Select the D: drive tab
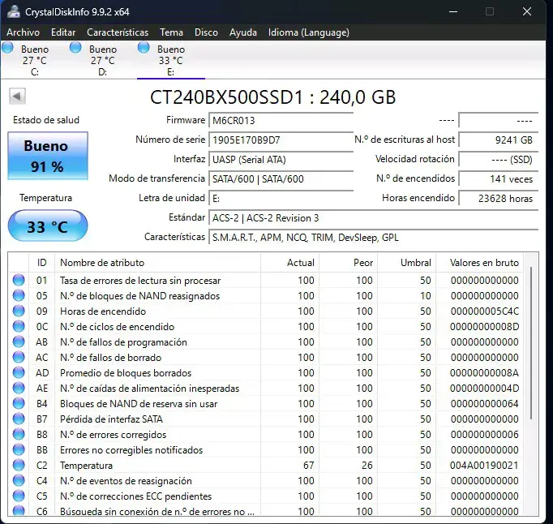Image resolution: width=553 pixels, height=524 pixels. [x=102, y=60]
